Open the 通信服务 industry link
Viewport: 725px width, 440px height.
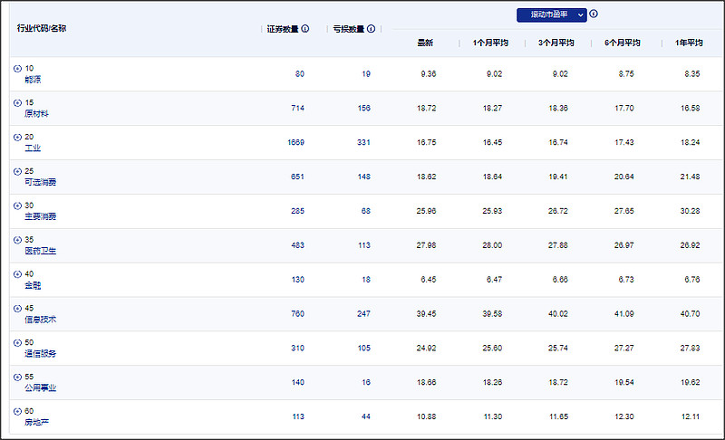point(41,353)
